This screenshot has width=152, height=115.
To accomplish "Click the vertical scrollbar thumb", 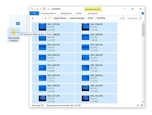I will click(143, 30).
